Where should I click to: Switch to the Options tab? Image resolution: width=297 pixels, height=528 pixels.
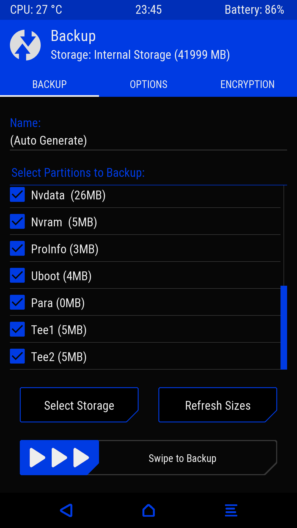[148, 84]
